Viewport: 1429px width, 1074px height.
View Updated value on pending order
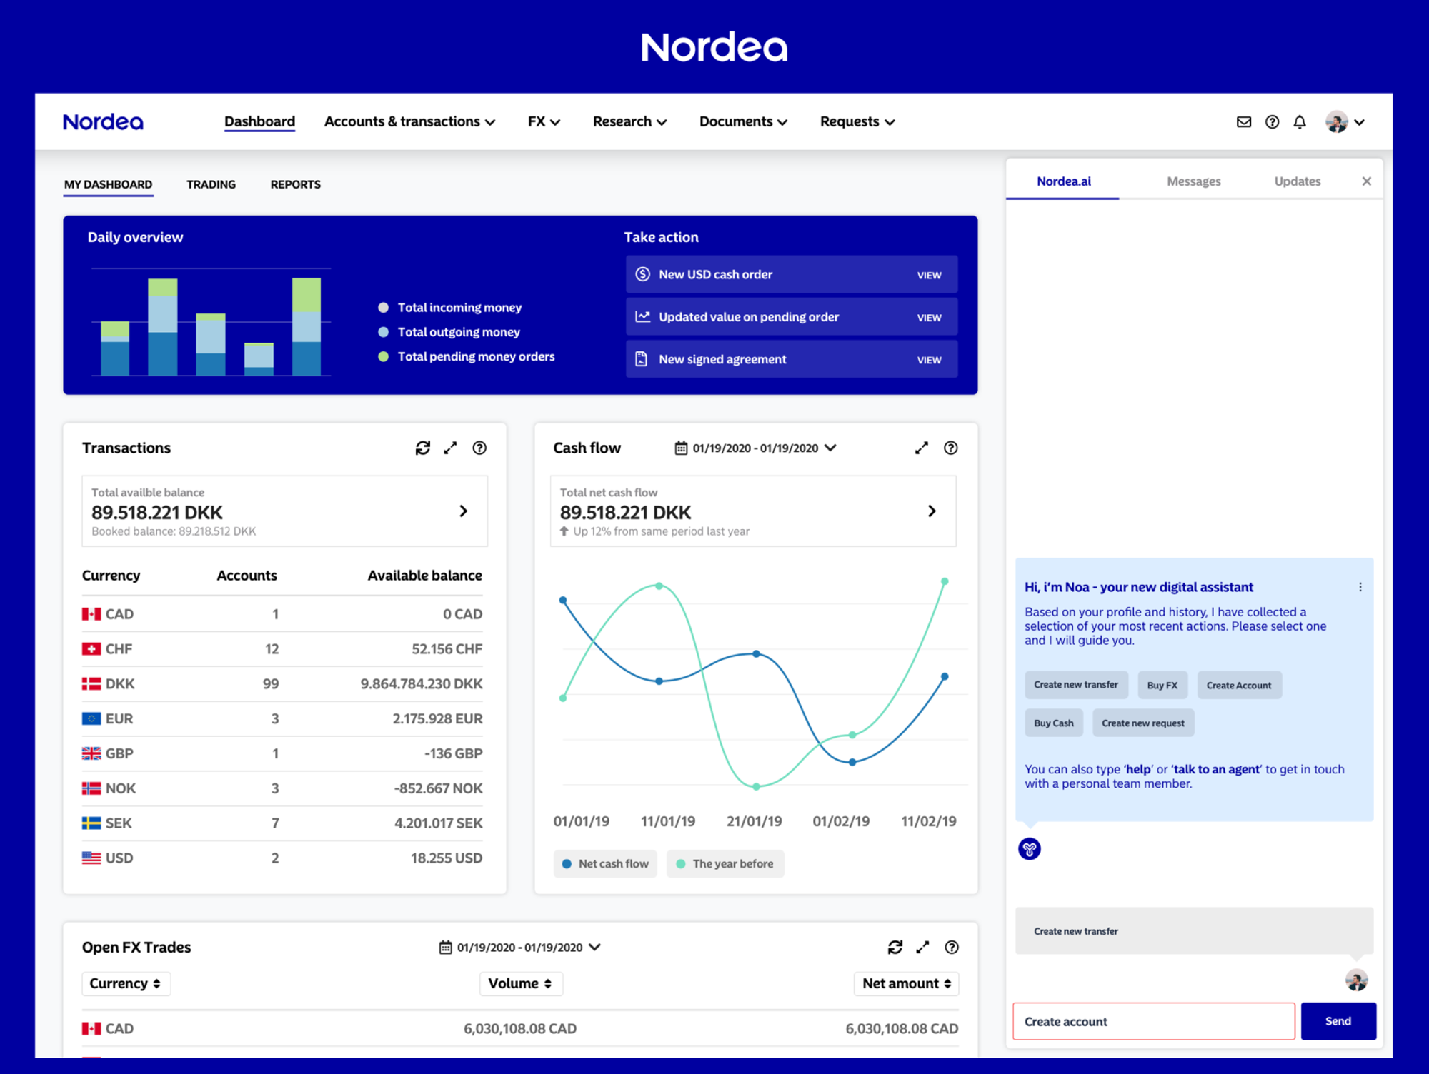click(929, 317)
